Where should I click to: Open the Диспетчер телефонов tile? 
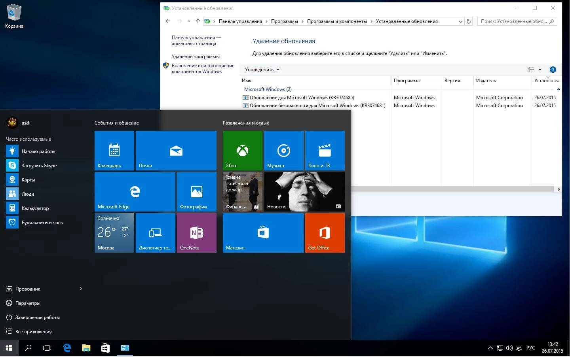pos(156,233)
